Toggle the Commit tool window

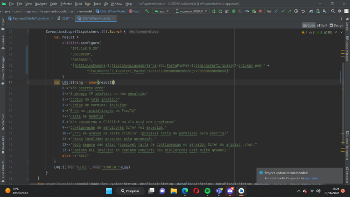coord(3,42)
